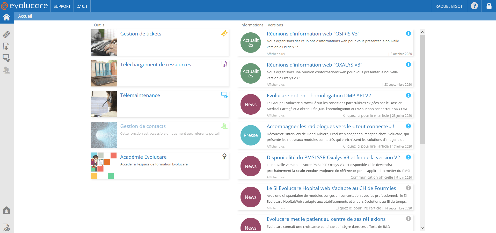This screenshot has width=496, height=233.
Task: Open Le SI Evolucare Hopital web article title
Action: (331, 188)
